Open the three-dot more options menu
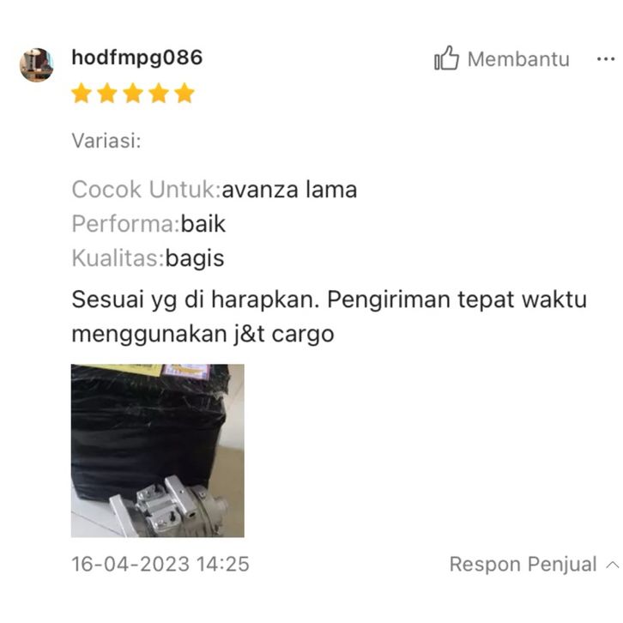623x623 pixels. click(x=606, y=59)
